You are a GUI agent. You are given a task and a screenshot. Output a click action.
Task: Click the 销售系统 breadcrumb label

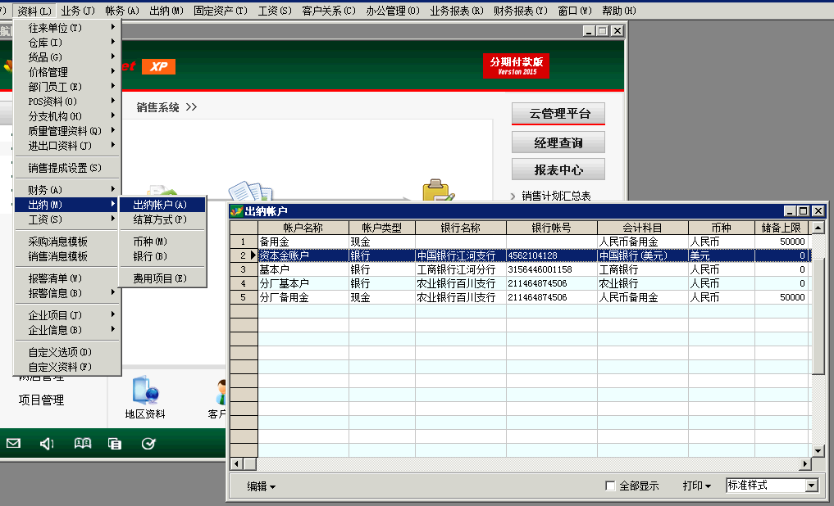pyautogui.click(x=157, y=108)
